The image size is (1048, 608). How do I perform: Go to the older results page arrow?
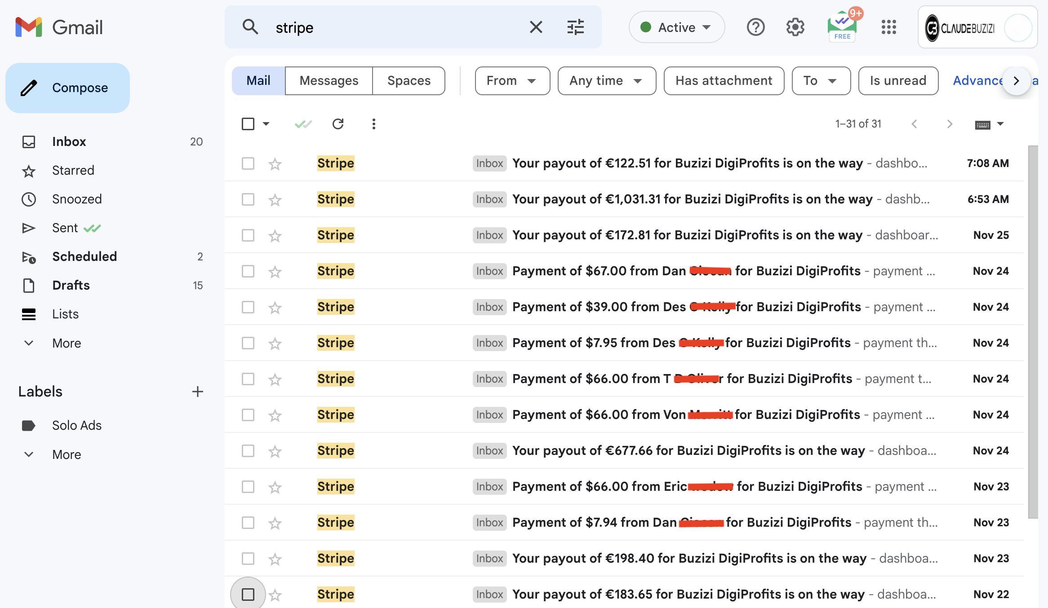coord(949,124)
